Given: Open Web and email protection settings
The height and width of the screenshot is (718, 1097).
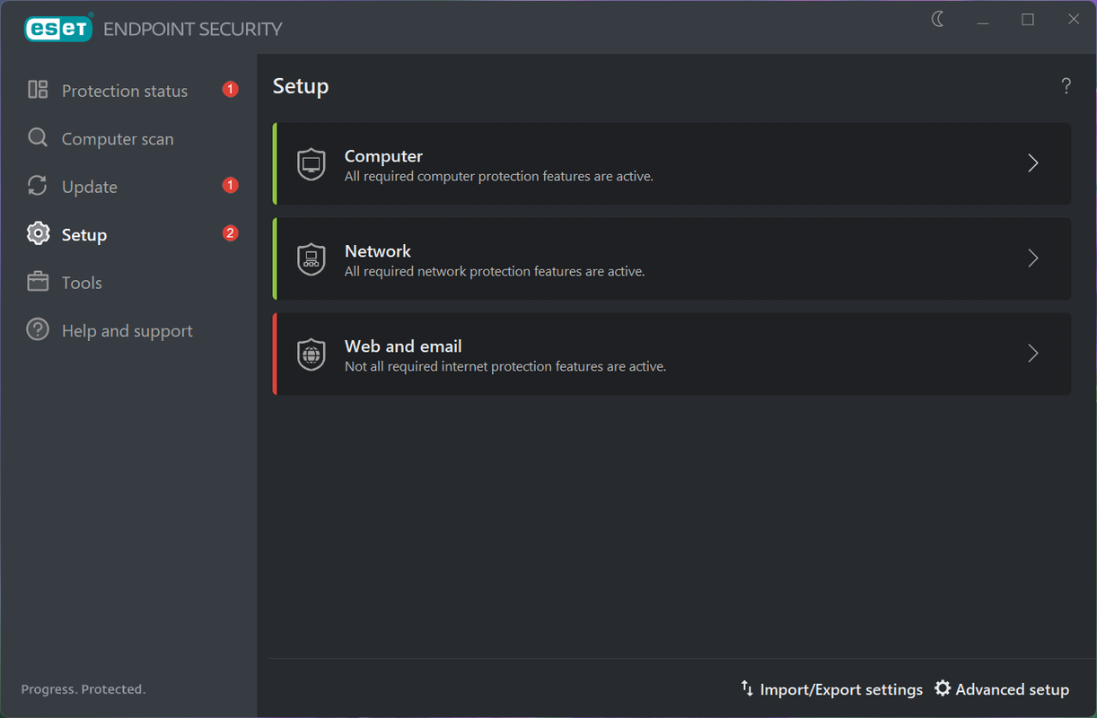Looking at the screenshot, I should point(671,354).
